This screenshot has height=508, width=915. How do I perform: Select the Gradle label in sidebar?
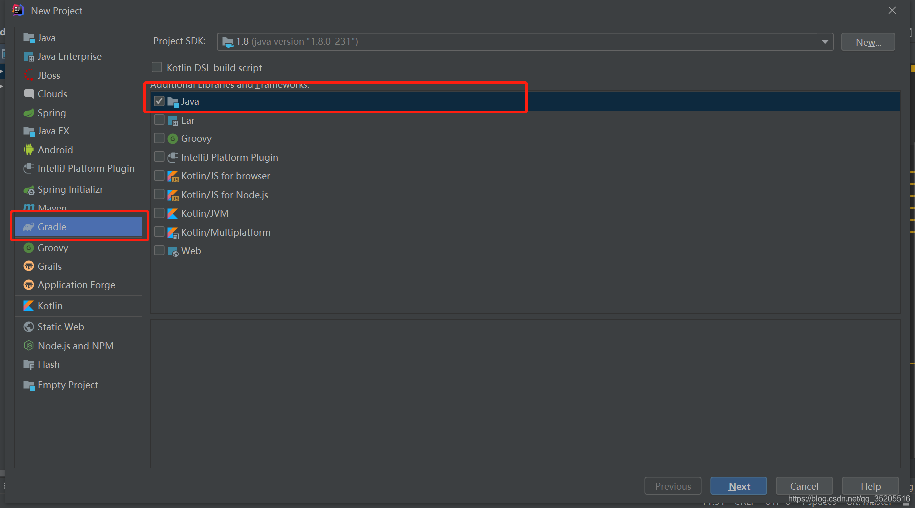point(52,227)
